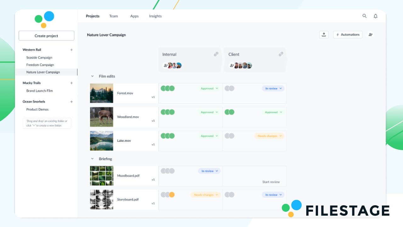The image size is (403, 227).
Task: Click the search magnifier icon
Action: 365,16
